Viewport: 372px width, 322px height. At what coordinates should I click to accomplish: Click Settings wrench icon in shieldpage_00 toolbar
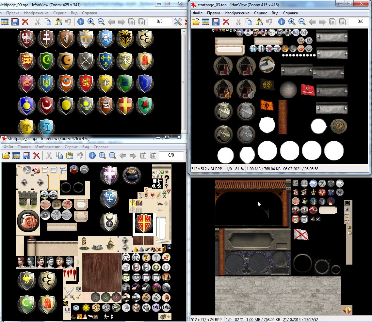point(178,22)
